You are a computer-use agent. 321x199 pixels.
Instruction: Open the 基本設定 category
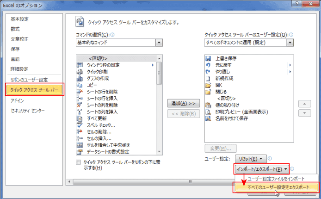click(19, 19)
